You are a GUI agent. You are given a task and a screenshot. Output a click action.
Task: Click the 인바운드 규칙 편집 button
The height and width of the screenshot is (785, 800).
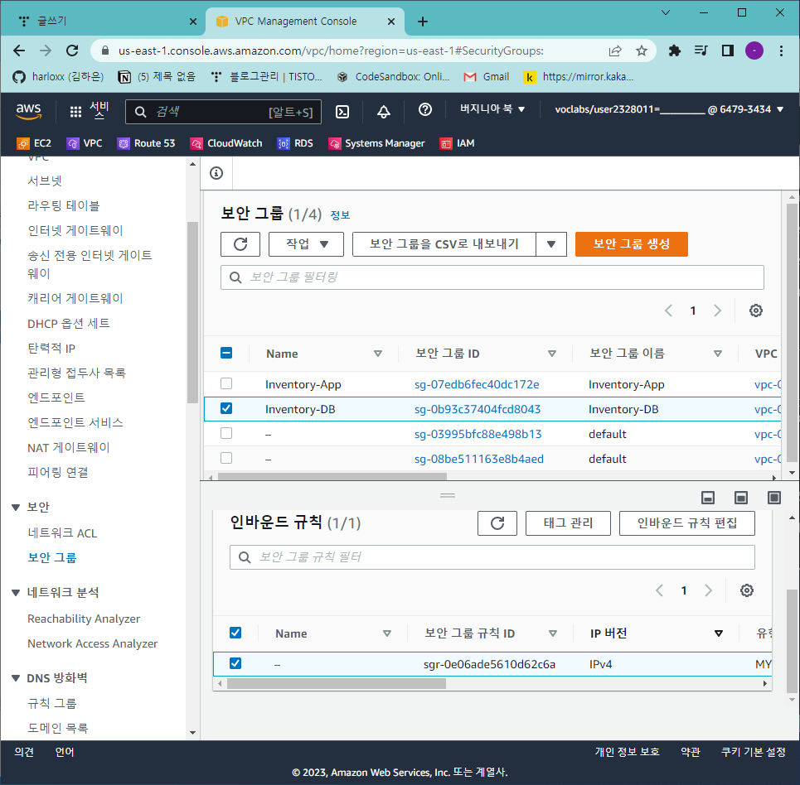686,523
